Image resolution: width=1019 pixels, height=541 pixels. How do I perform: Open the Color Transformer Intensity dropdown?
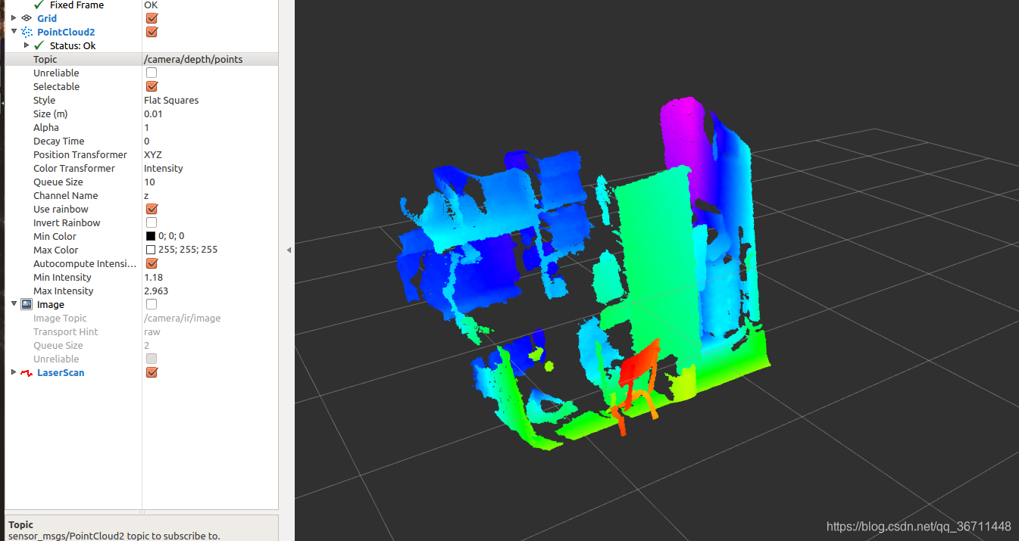210,168
